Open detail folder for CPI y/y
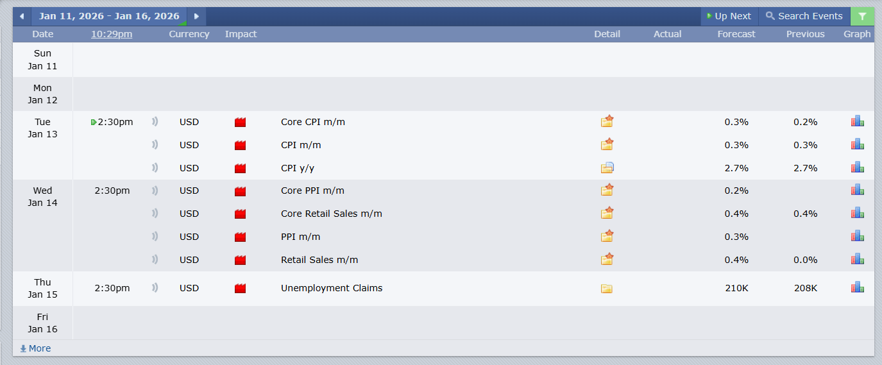The width and height of the screenshot is (882, 365). point(607,168)
